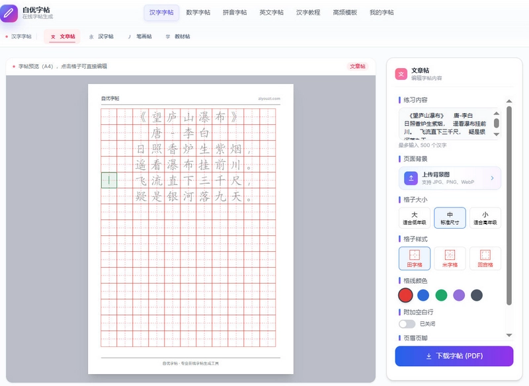The width and height of the screenshot is (529, 386).
Task: Click the highlighted green editing cell
Action: 109,180
